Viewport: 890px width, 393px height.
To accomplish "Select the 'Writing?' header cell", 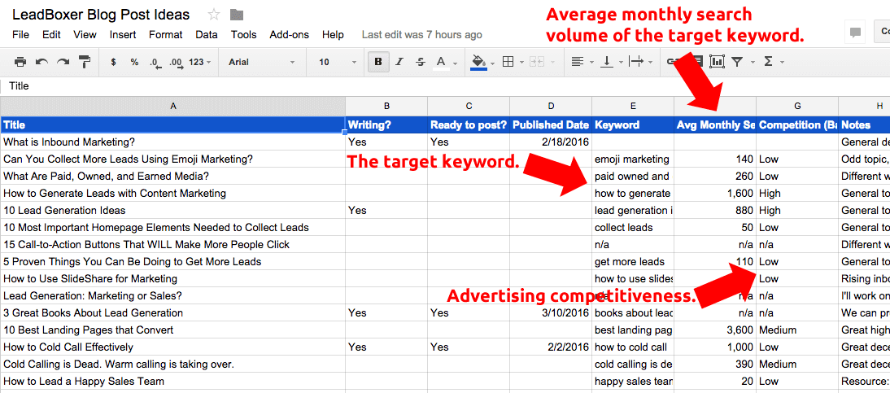I will pyautogui.click(x=386, y=125).
